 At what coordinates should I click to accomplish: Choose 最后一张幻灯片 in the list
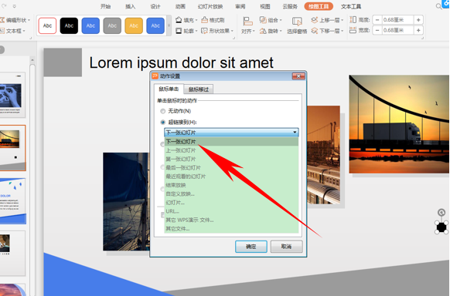click(x=231, y=167)
